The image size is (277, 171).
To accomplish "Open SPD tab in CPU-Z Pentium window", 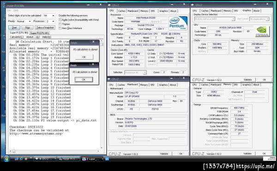I will [153, 11].
